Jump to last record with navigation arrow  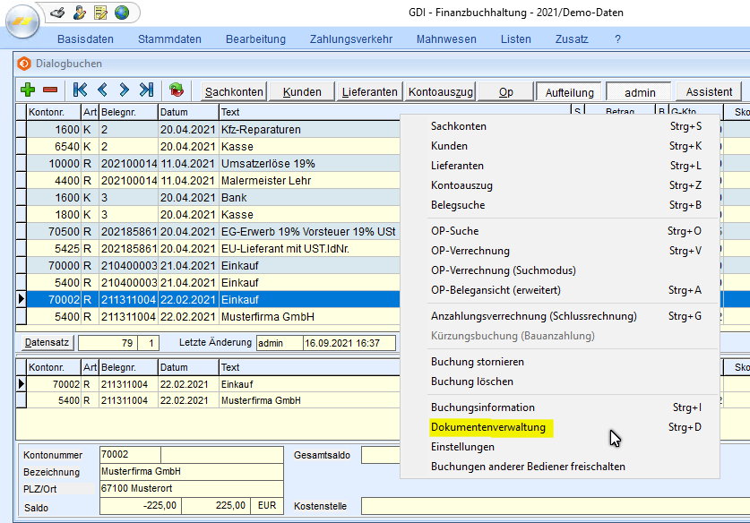(146, 90)
